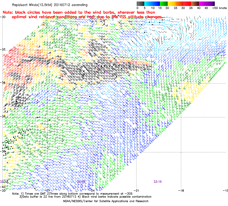Click the magenta wind barb in the black-barb region

[x=106, y=73]
